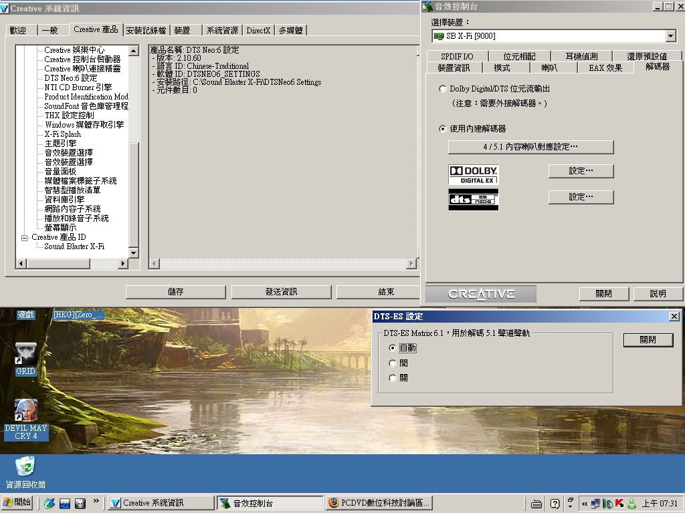This screenshot has height=513, width=685.
Task: Click the DTS Neo:6 logo
Action: (473, 199)
